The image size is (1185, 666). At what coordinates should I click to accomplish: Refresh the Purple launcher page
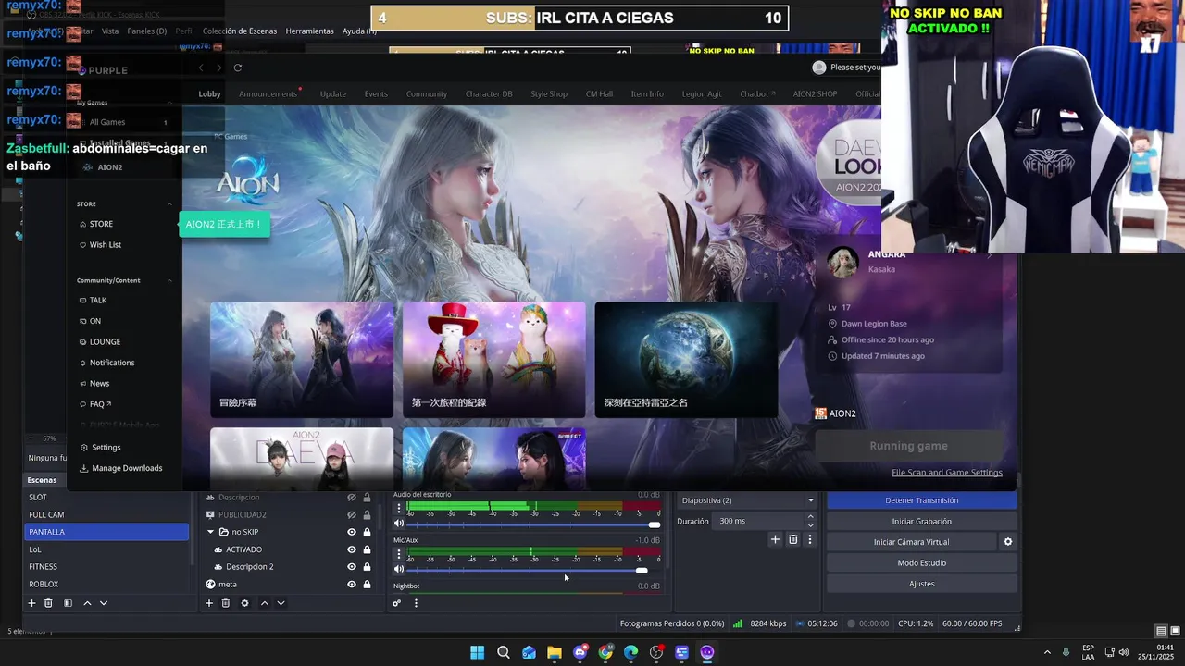(238, 68)
